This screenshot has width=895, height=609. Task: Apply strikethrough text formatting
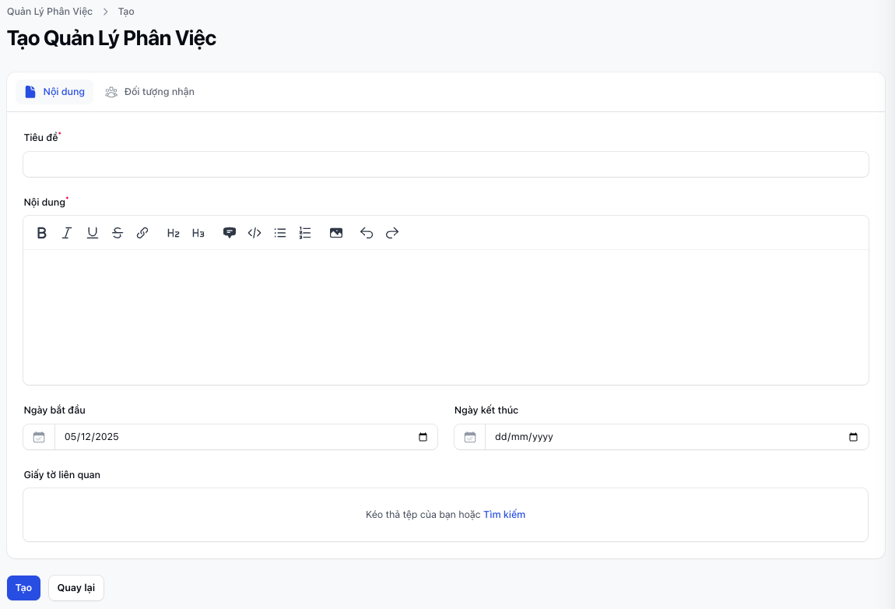tap(118, 233)
